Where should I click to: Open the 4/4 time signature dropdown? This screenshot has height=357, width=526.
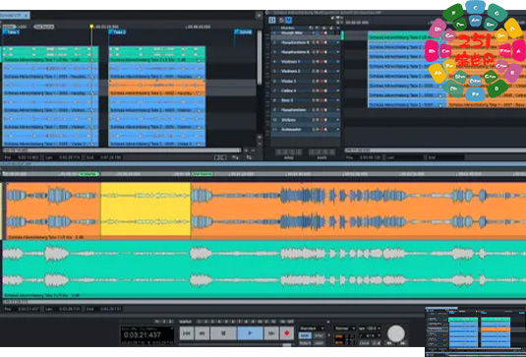click(x=370, y=335)
